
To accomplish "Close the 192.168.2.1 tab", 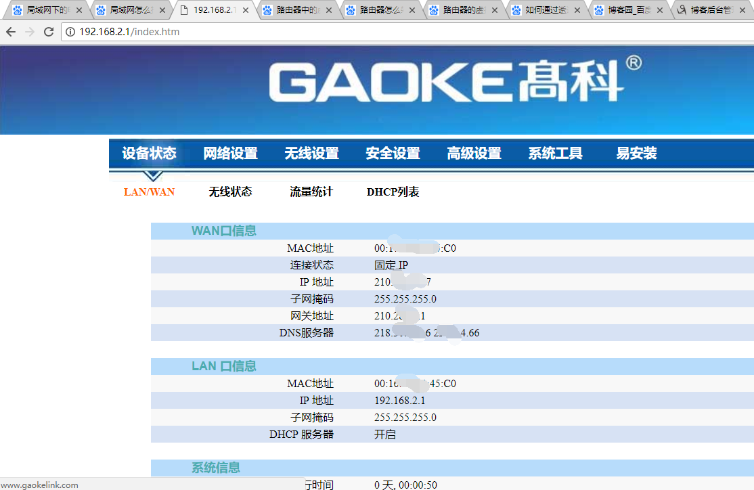I will (x=246, y=10).
